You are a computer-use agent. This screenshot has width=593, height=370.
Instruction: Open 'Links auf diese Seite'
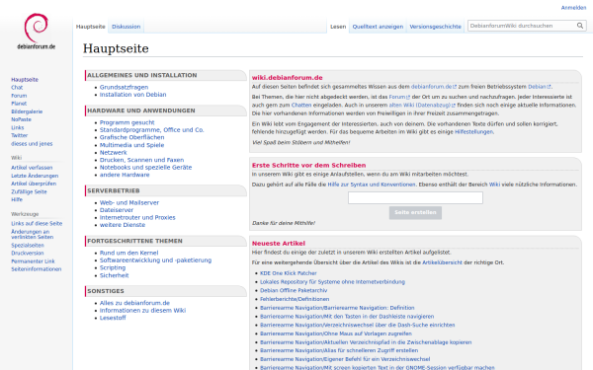(37, 224)
